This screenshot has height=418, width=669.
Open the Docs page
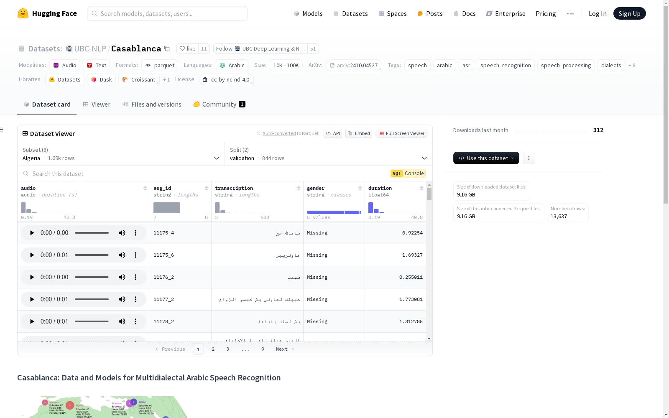[465, 13]
